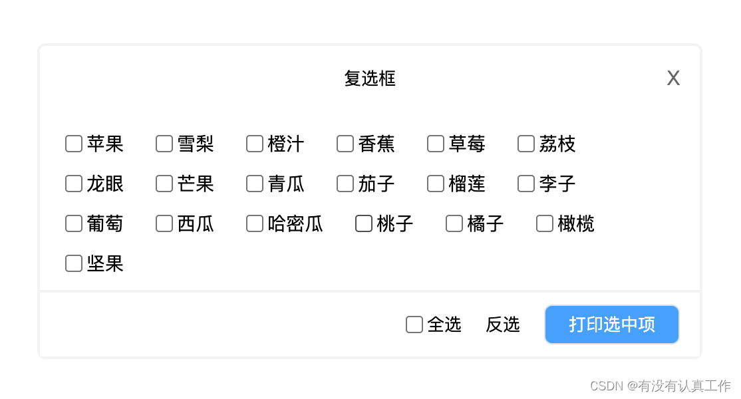This screenshot has height=399, width=741.
Task: Enable the 全选 select-all checkbox
Action: (x=414, y=325)
